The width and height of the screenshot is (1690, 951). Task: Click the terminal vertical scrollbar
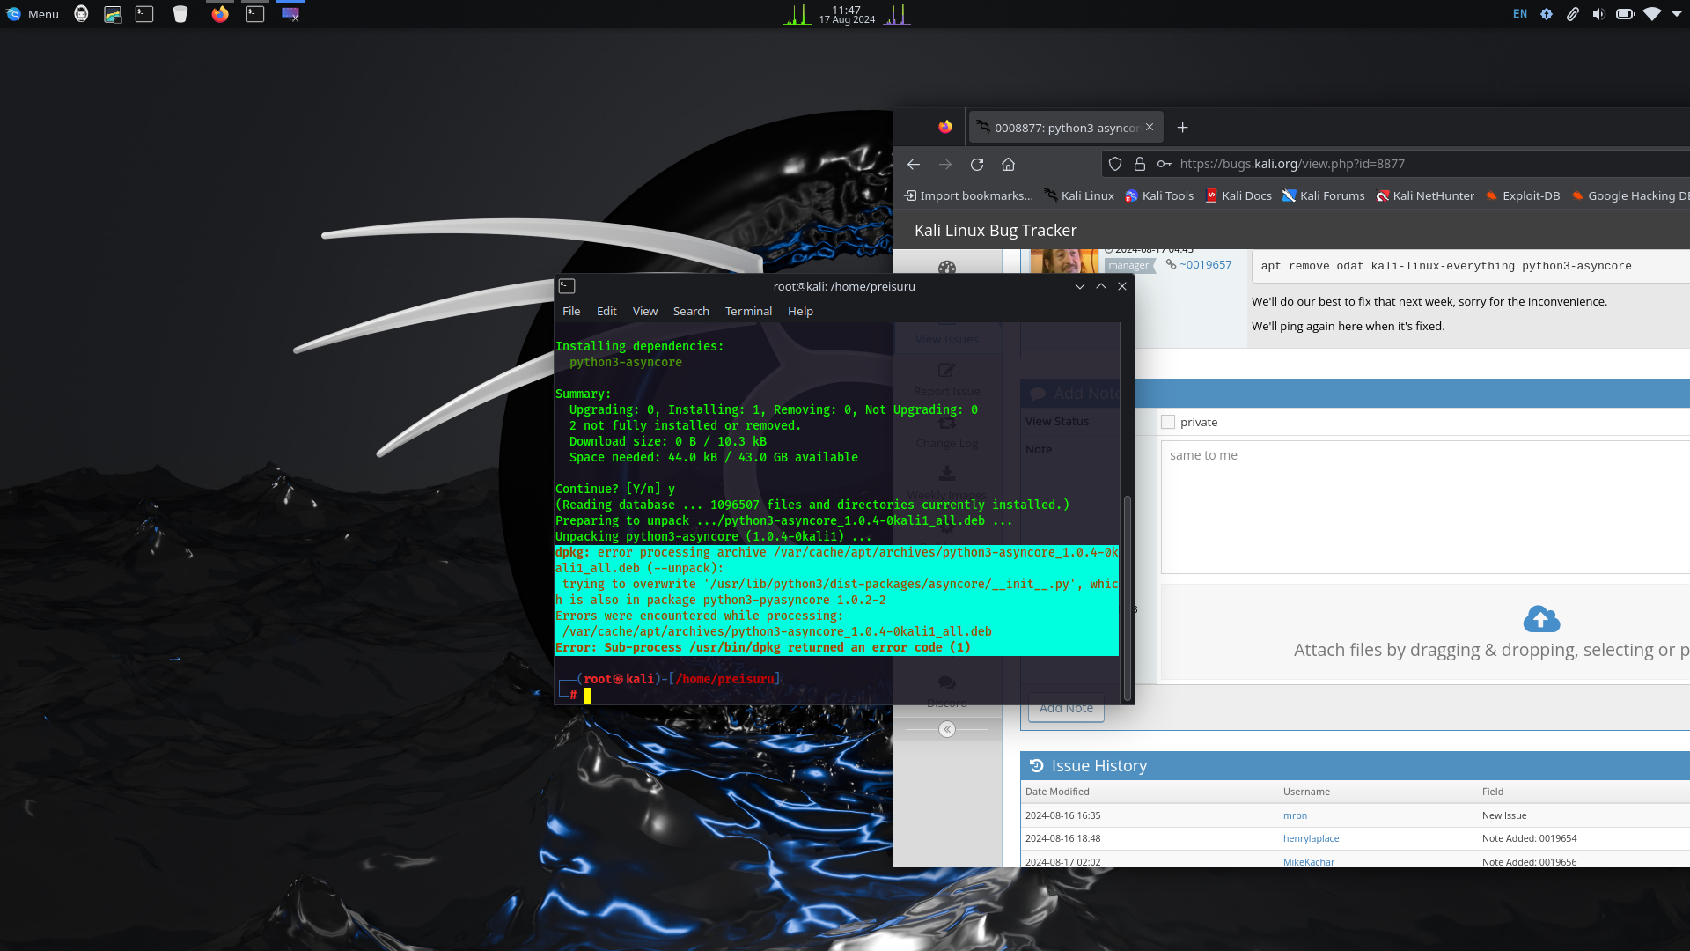(x=1127, y=599)
